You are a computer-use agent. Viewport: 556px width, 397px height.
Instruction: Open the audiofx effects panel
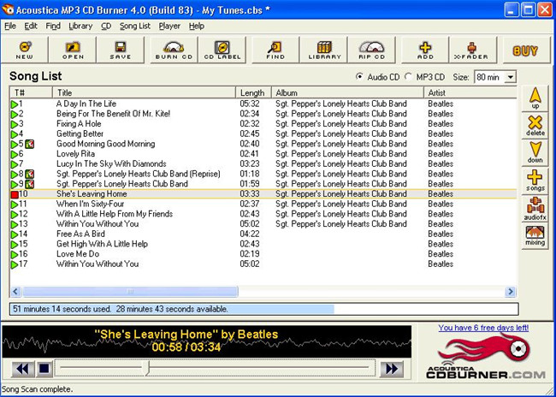coord(535,208)
